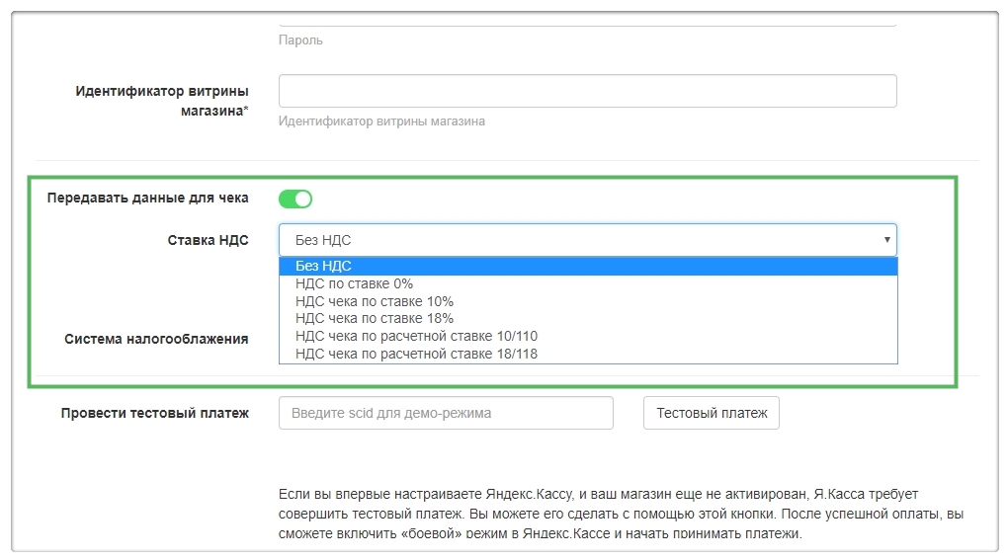Click the 'Передавать данные для чека' label
The height and width of the screenshot is (559, 1008).
click(147, 198)
